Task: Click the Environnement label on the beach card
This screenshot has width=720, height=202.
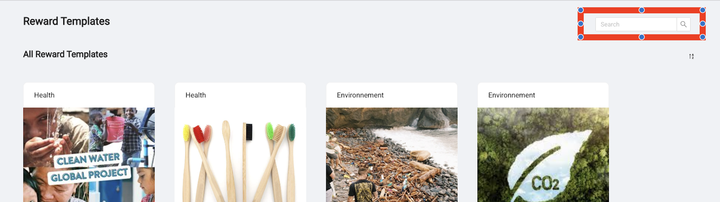Action: pos(360,95)
